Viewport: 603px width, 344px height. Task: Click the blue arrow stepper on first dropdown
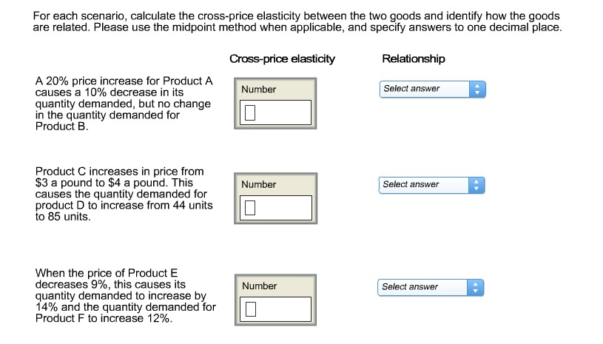[477, 90]
